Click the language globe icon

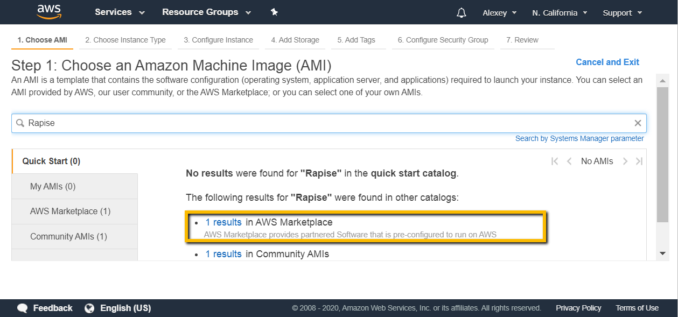pos(90,308)
